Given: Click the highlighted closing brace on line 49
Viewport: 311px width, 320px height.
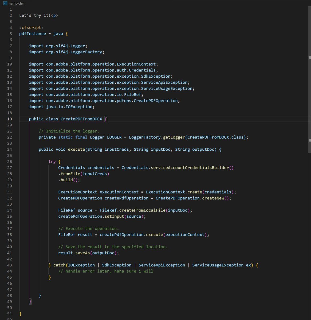Looking at the screenshot, I should click(x=30, y=302).
